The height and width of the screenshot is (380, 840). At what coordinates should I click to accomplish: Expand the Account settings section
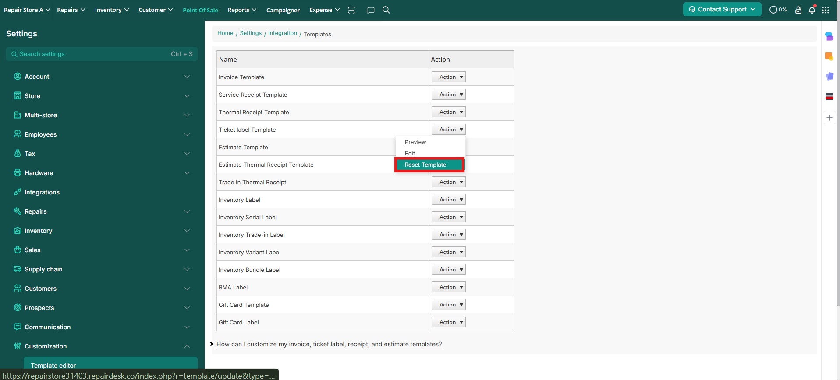click(102, 77)
